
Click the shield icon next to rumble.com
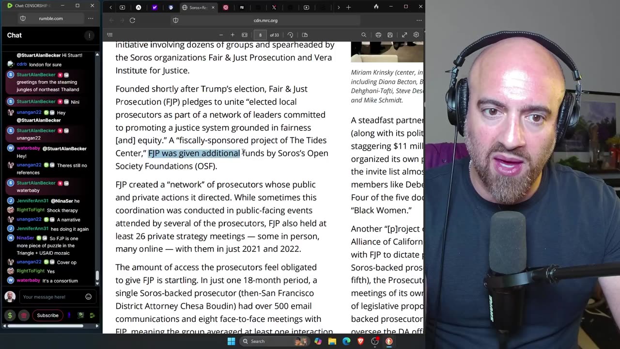point(23,18)
